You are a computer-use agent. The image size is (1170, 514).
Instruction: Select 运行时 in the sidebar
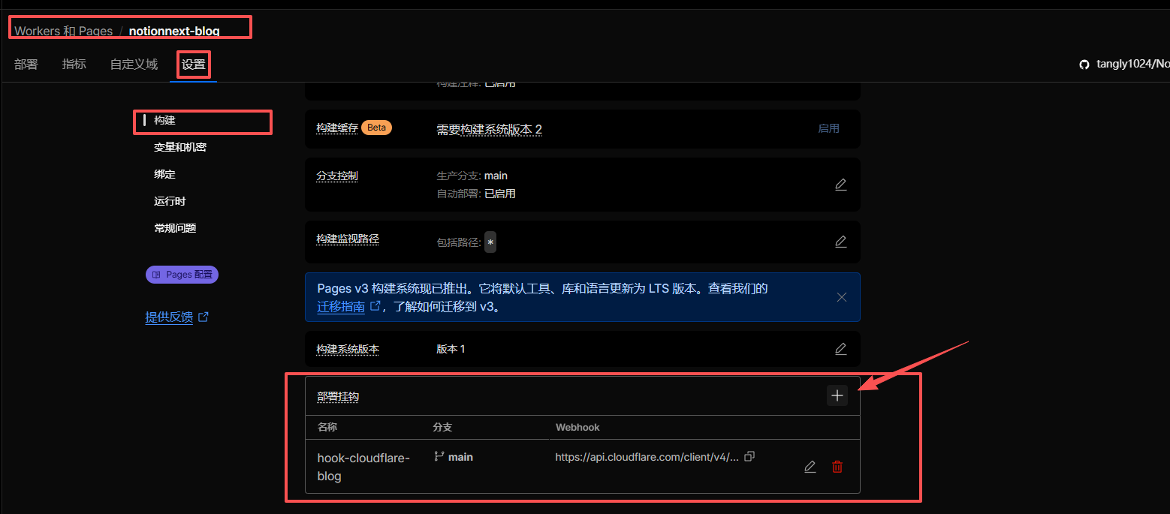[170, 201]
